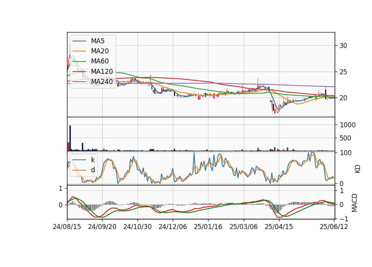The width and height of the screenshot is (372, 267).
Task: Click the MA240 purple line legend sample
Action: point(79,82)
